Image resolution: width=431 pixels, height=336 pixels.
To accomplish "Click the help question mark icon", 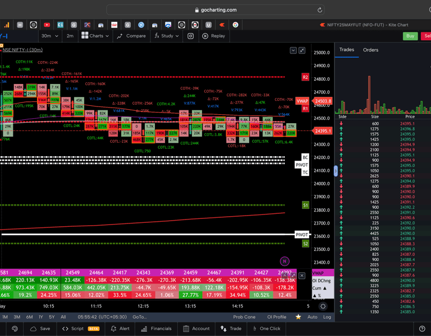I will (422, 329).
